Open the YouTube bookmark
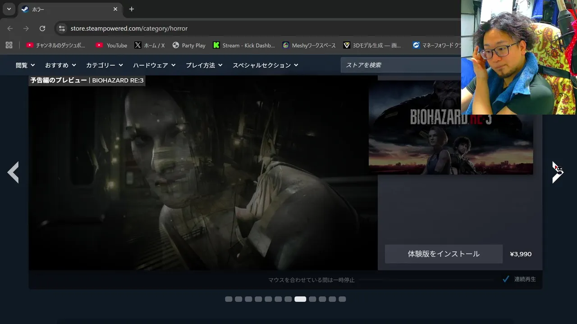 (112, 45)
